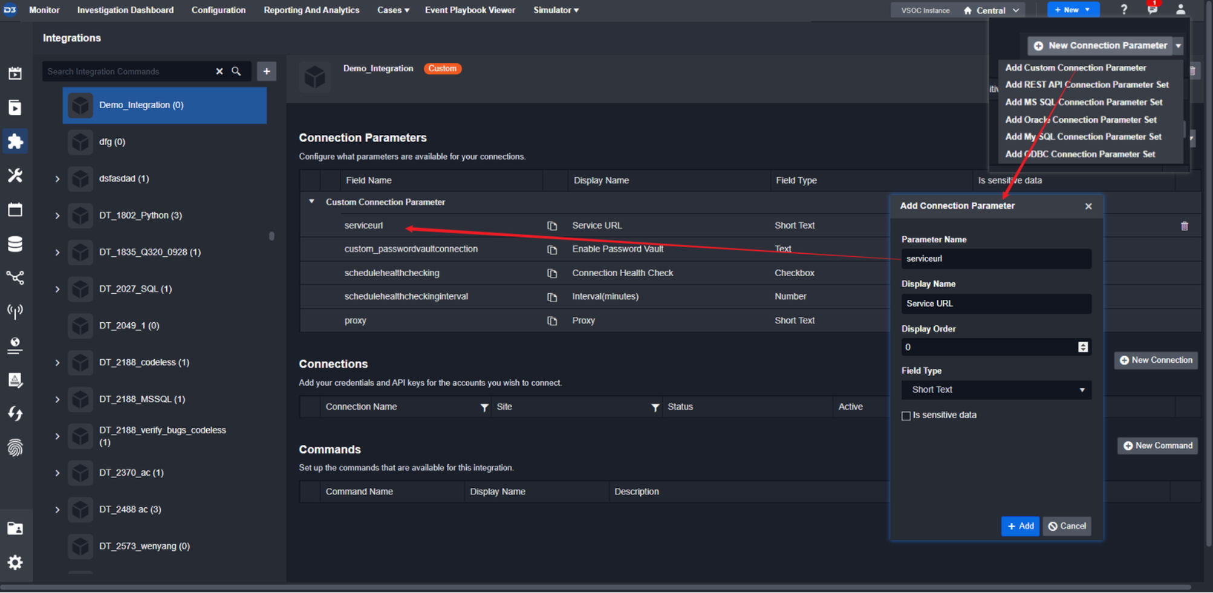
Task: Adjust the Display Order stepper
Action: 1082,348
